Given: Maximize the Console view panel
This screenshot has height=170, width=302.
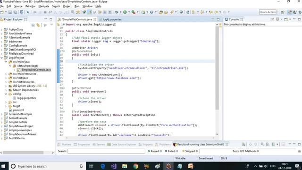Looking at the screenshot, I should pos(299,19).
